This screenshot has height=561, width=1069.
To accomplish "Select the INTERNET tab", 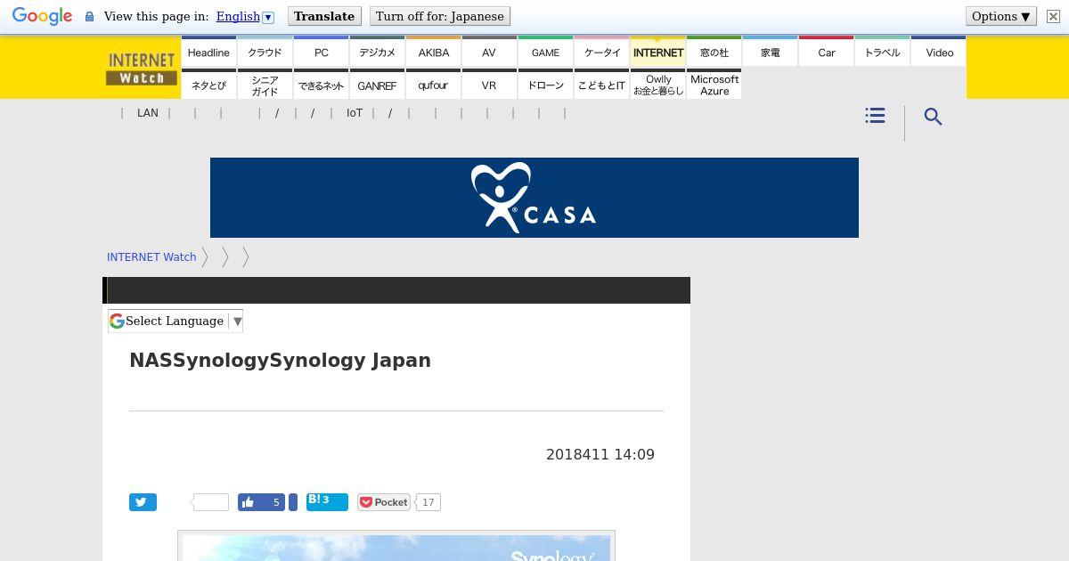I will 658,52.
